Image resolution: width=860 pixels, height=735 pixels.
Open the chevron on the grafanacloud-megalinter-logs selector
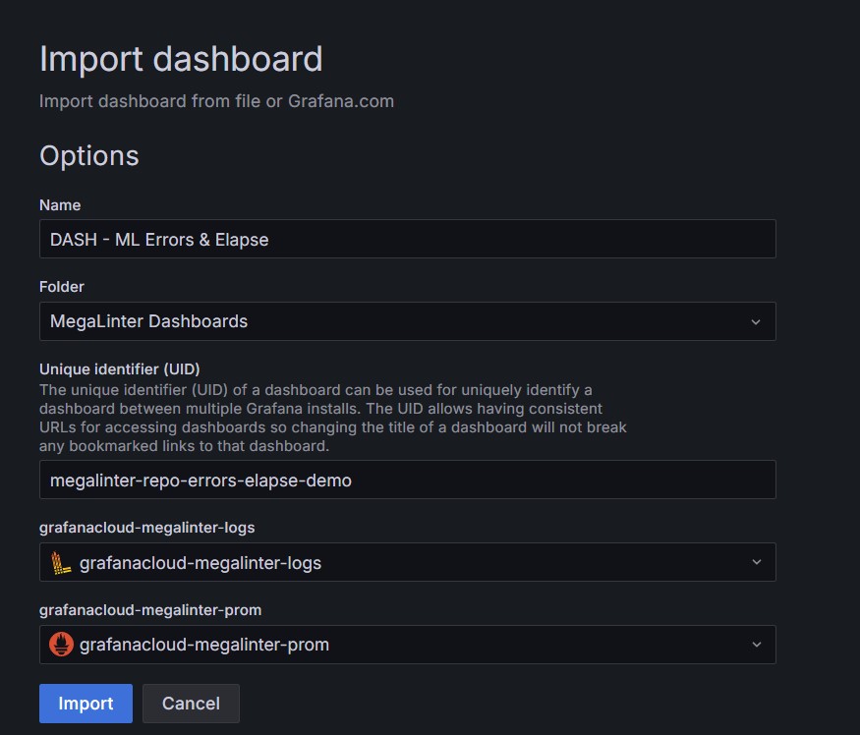click(x=755, y=563)
